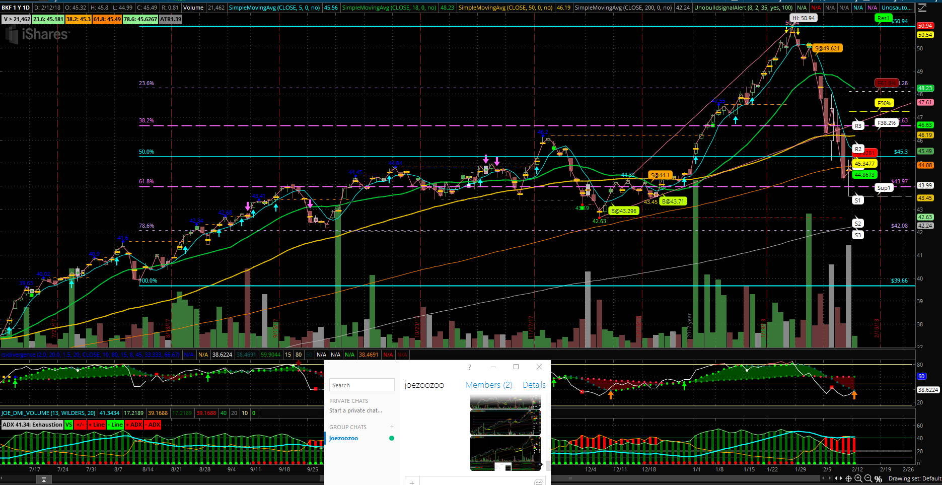Viewport: 942px width, 485px height.
Task: Click the S@49.621 sell signal bubble
Action: (x=827, y=48)
